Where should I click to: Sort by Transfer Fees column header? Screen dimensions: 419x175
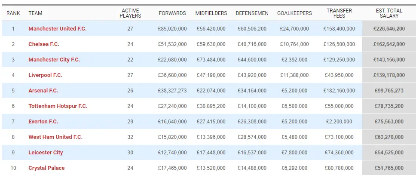pos(339,13)
